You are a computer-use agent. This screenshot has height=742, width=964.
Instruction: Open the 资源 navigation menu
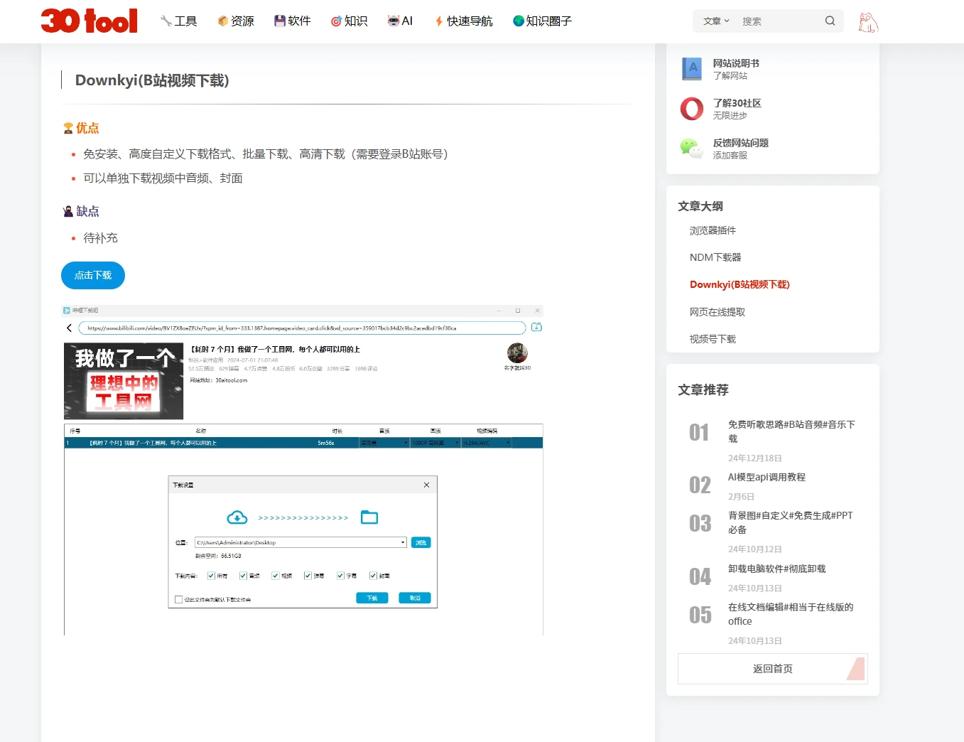tap(236, 21)
